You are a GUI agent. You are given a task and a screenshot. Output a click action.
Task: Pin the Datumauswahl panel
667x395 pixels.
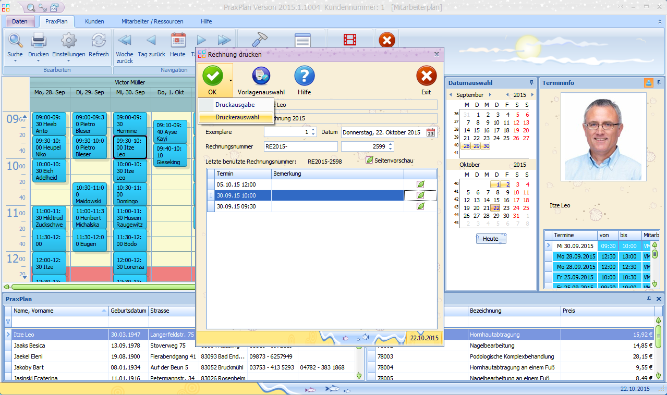point(531,82)
